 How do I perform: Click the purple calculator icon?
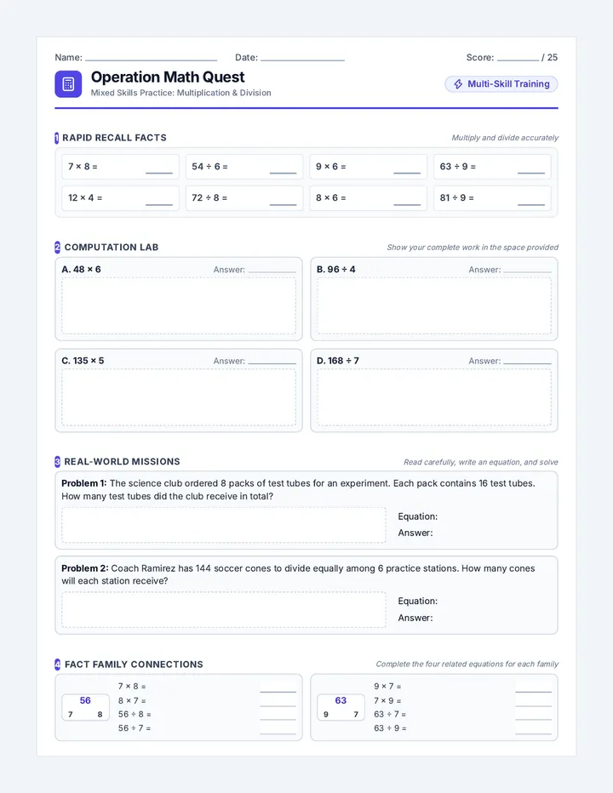pos(68,84)
